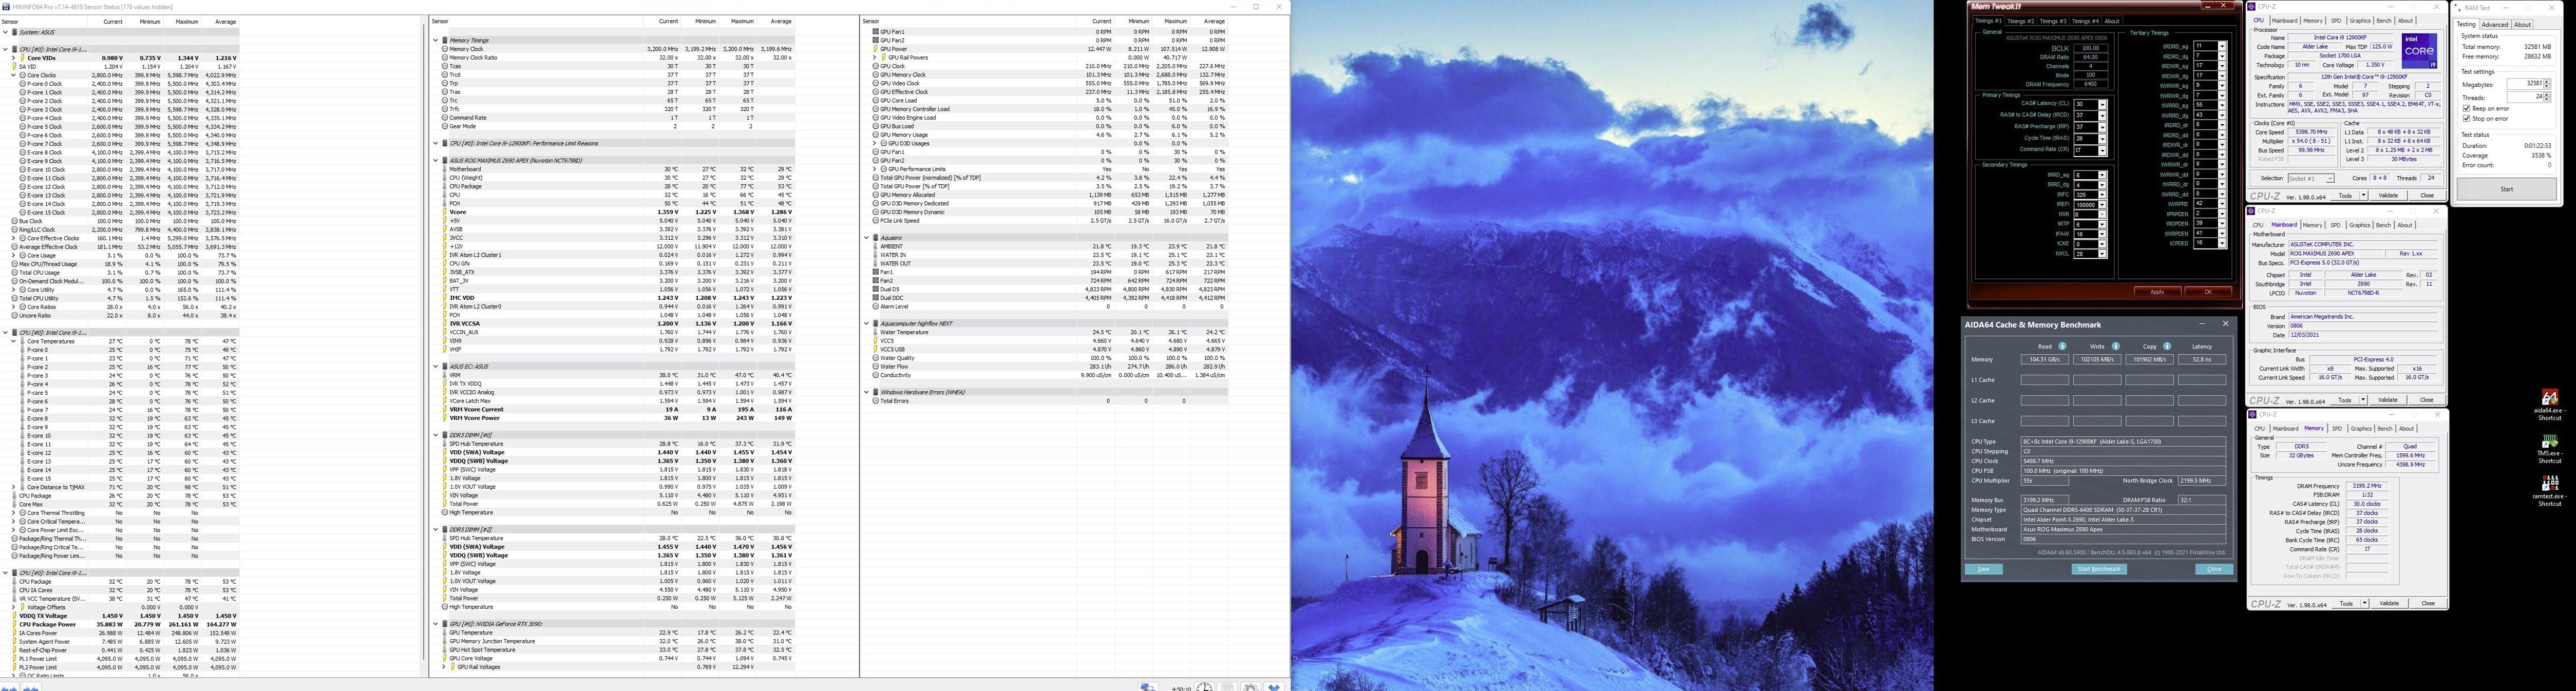Toggle the Beep on error checkbox

2467,108
